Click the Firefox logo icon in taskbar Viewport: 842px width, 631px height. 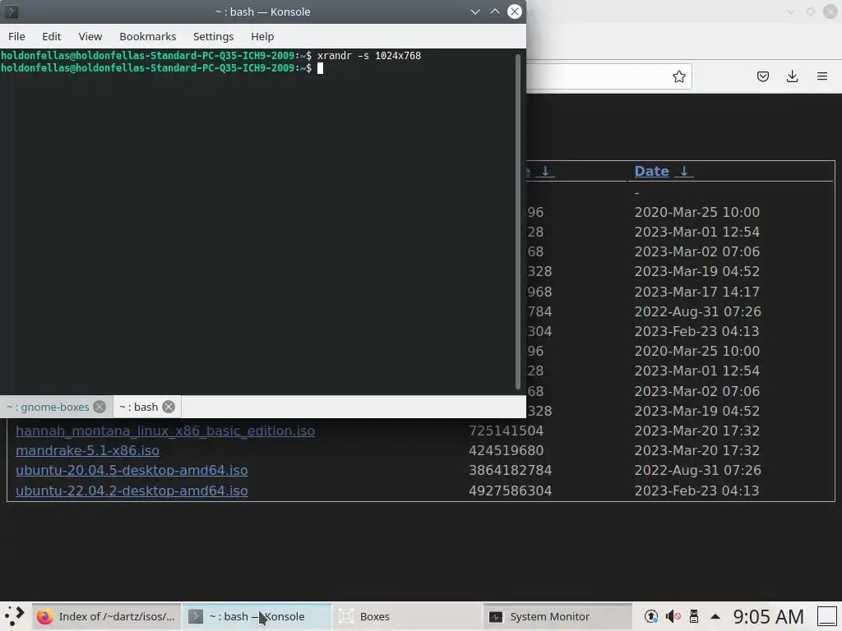point(44,616)
